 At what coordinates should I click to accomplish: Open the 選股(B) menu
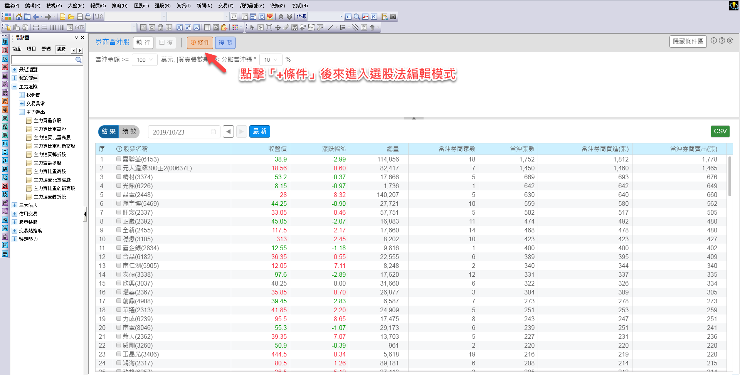(x=163, y=6)
